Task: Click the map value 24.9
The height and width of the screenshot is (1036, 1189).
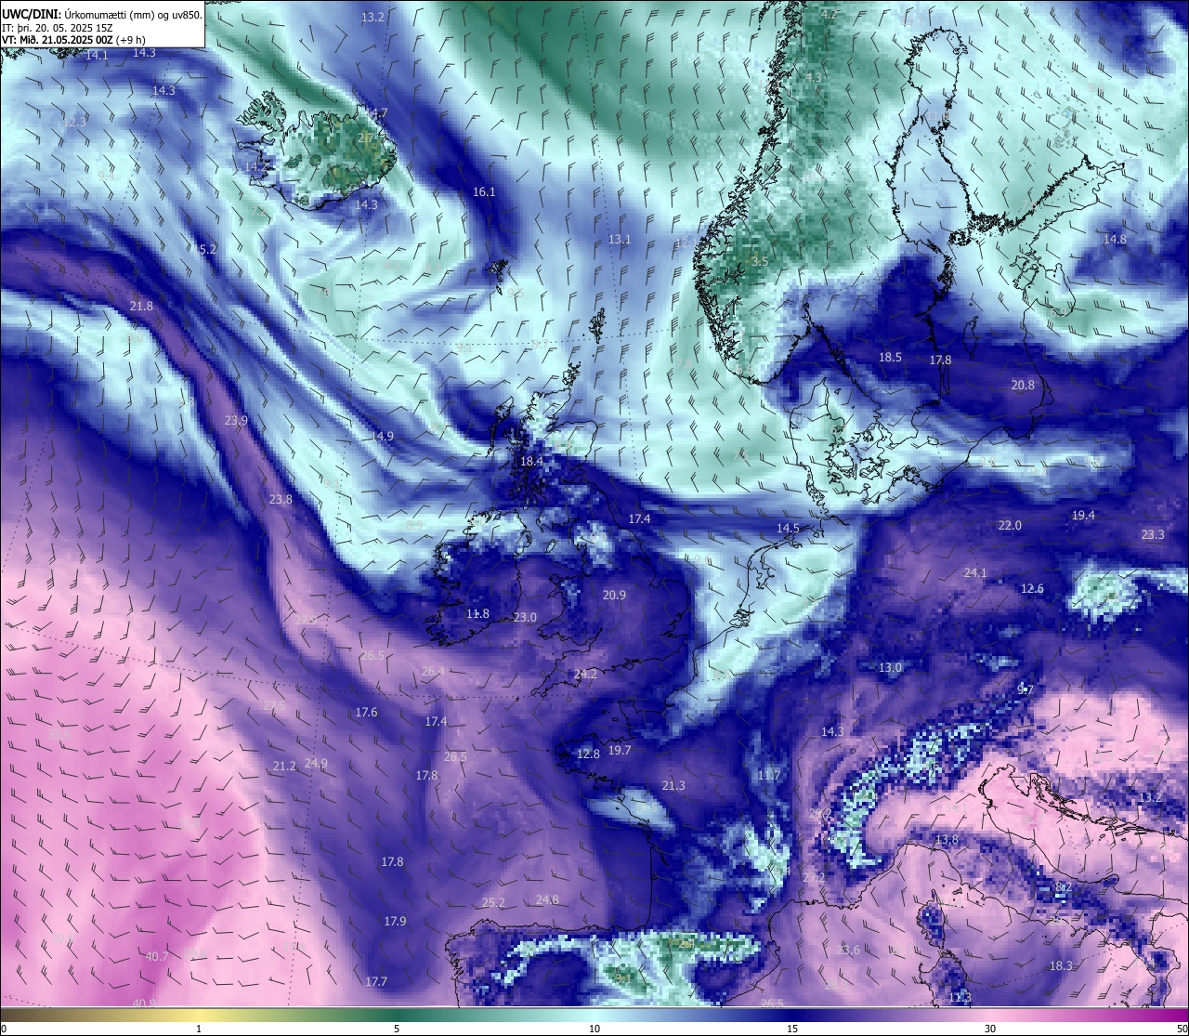Action: coord(316,764)
